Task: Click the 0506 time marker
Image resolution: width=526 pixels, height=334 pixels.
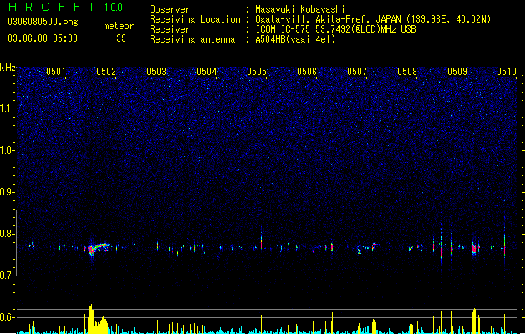Action: pos(307,72)
